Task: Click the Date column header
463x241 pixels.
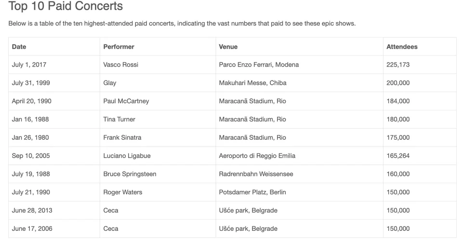Action: [x=19, y=47]
